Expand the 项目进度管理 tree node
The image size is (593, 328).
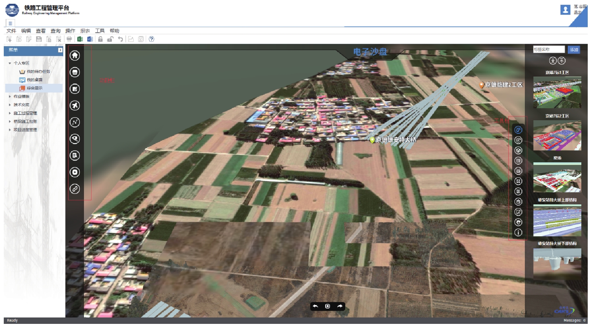10,130
